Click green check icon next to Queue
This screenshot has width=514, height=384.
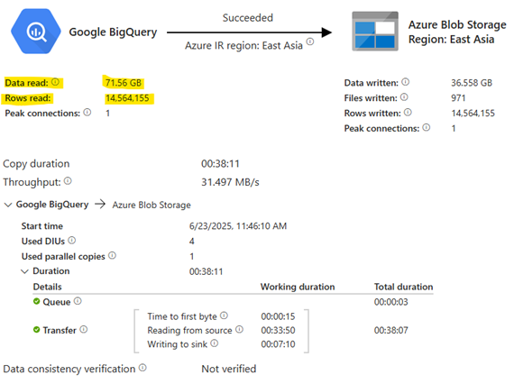36,301
